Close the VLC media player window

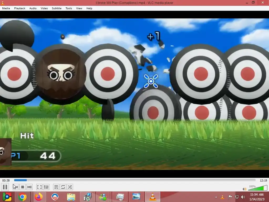263,3
